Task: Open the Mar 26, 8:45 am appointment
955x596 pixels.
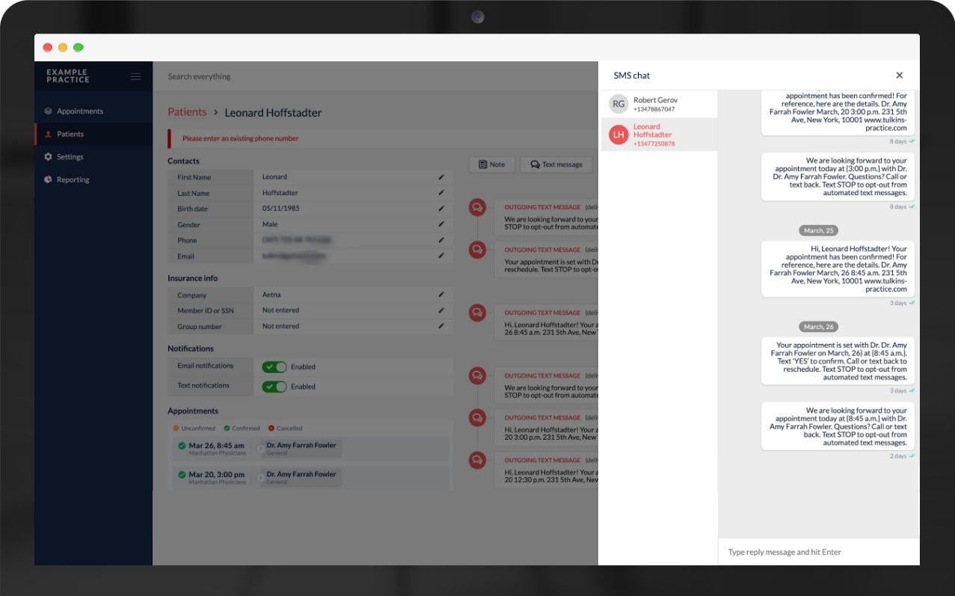Action: [x=310, y=449]
